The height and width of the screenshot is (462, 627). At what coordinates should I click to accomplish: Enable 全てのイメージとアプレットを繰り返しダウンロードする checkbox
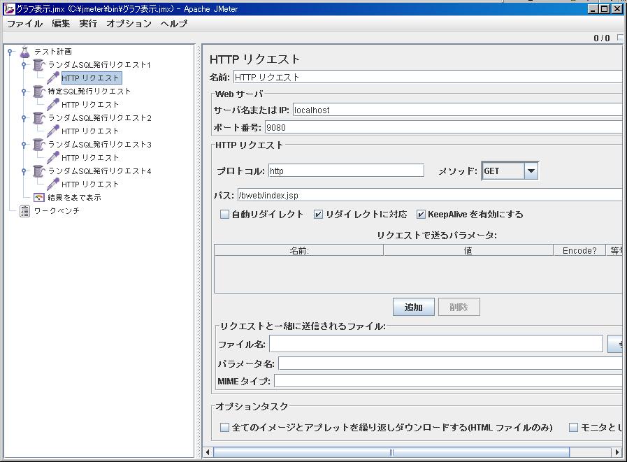pyautogui.click(x=225, y=428)
